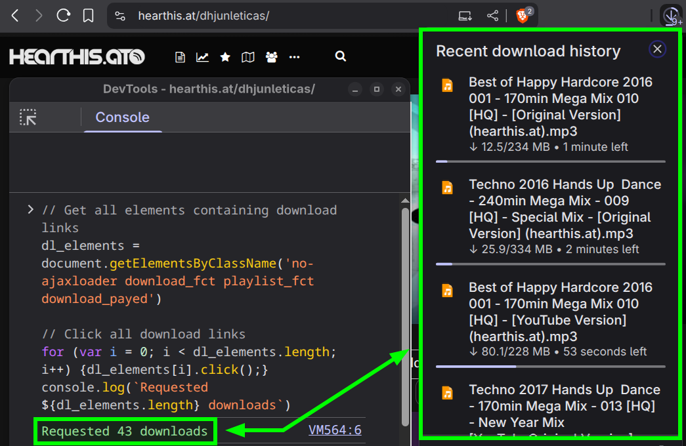The image size is (686, 446).
Task: Click the star icon in site navigation
Action: tap(225, 57)
